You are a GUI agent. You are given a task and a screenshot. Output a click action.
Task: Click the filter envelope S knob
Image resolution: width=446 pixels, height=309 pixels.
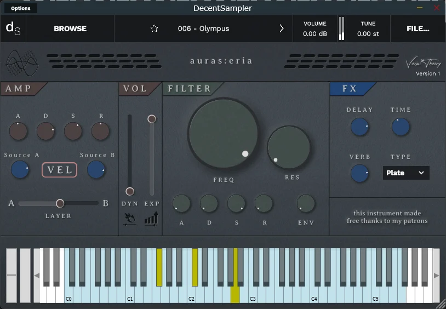point(236,204)
